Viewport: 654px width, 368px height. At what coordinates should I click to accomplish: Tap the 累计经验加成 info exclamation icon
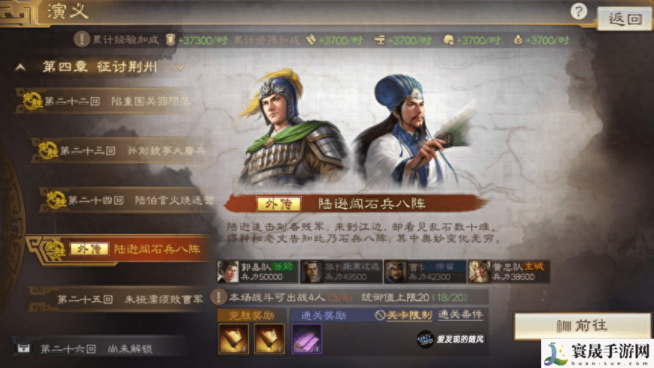tap(82, 40)
